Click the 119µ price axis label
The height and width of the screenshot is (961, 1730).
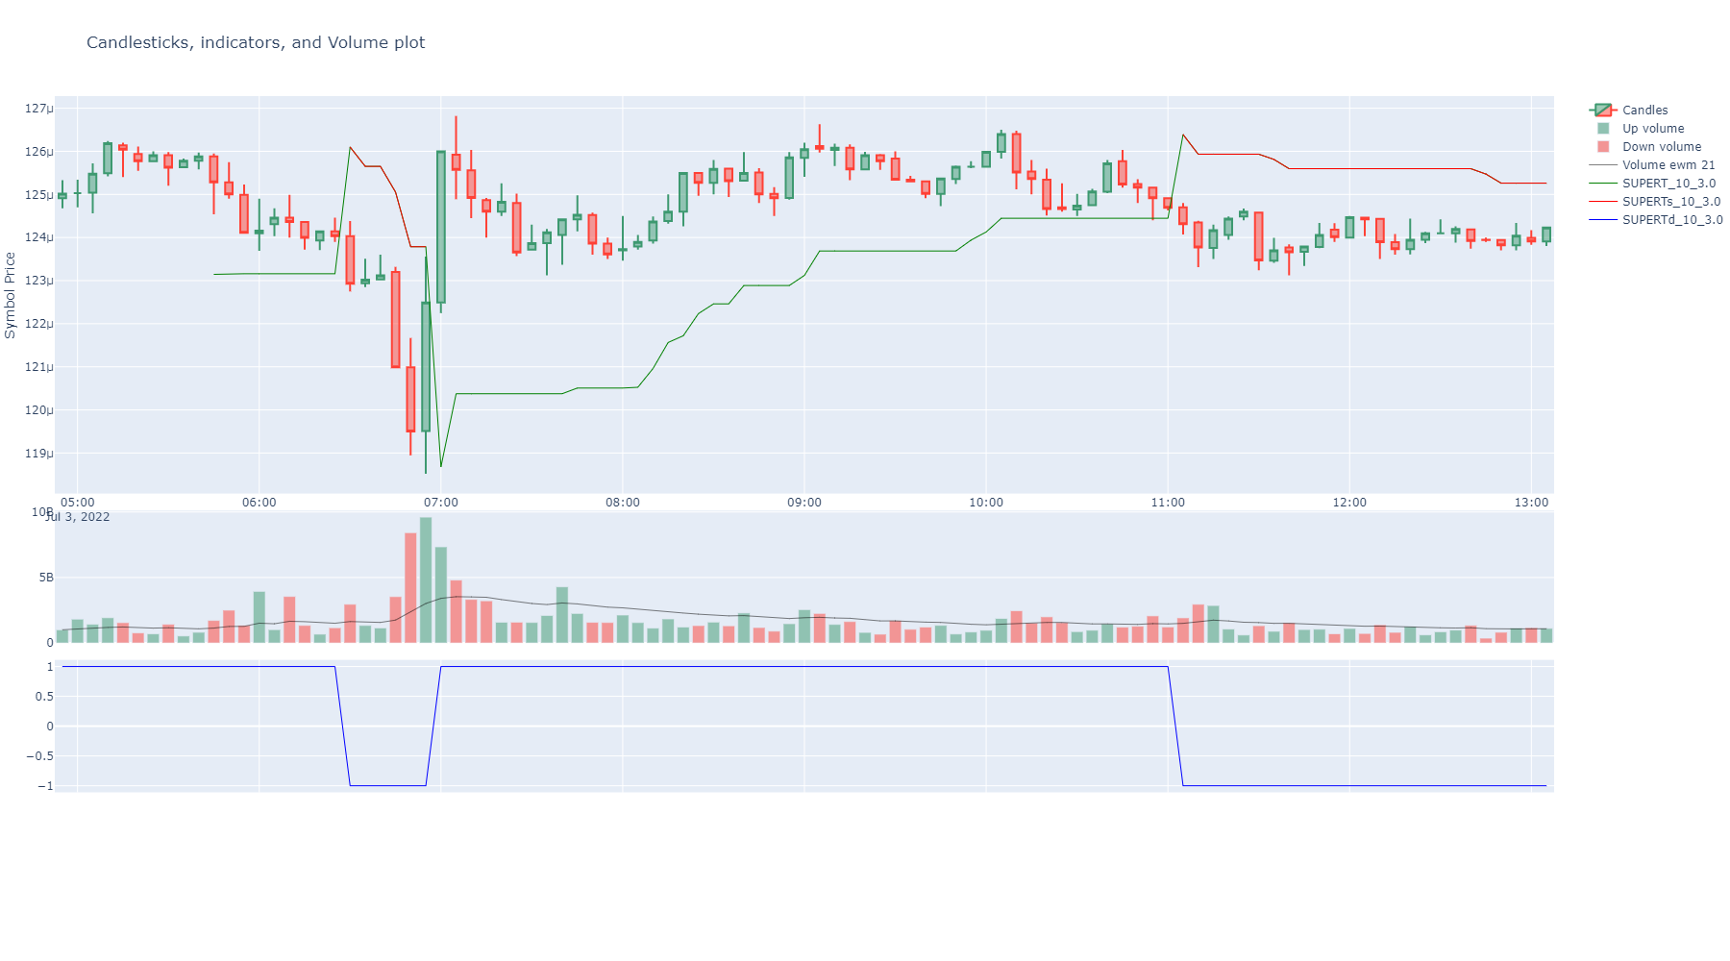click(38, 454)
